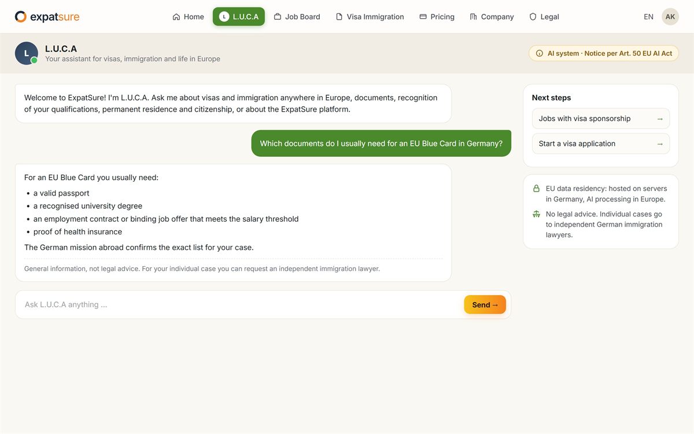Click the ExpatSure logo
Image resolution: width=694 pixels, height=434 pixels.
pyautogui.click(x=47, y=17)
